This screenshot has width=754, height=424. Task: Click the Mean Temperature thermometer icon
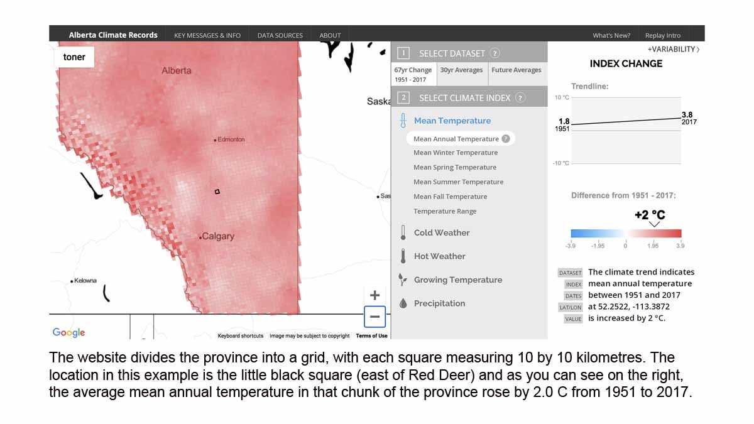pyautogui.click(x=403, y=121)
